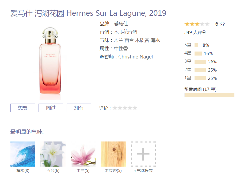Open the 爱马仕 brand link
Image resolution: width=251 pixels, height=181 pixels.
click(x=121, y=24)
